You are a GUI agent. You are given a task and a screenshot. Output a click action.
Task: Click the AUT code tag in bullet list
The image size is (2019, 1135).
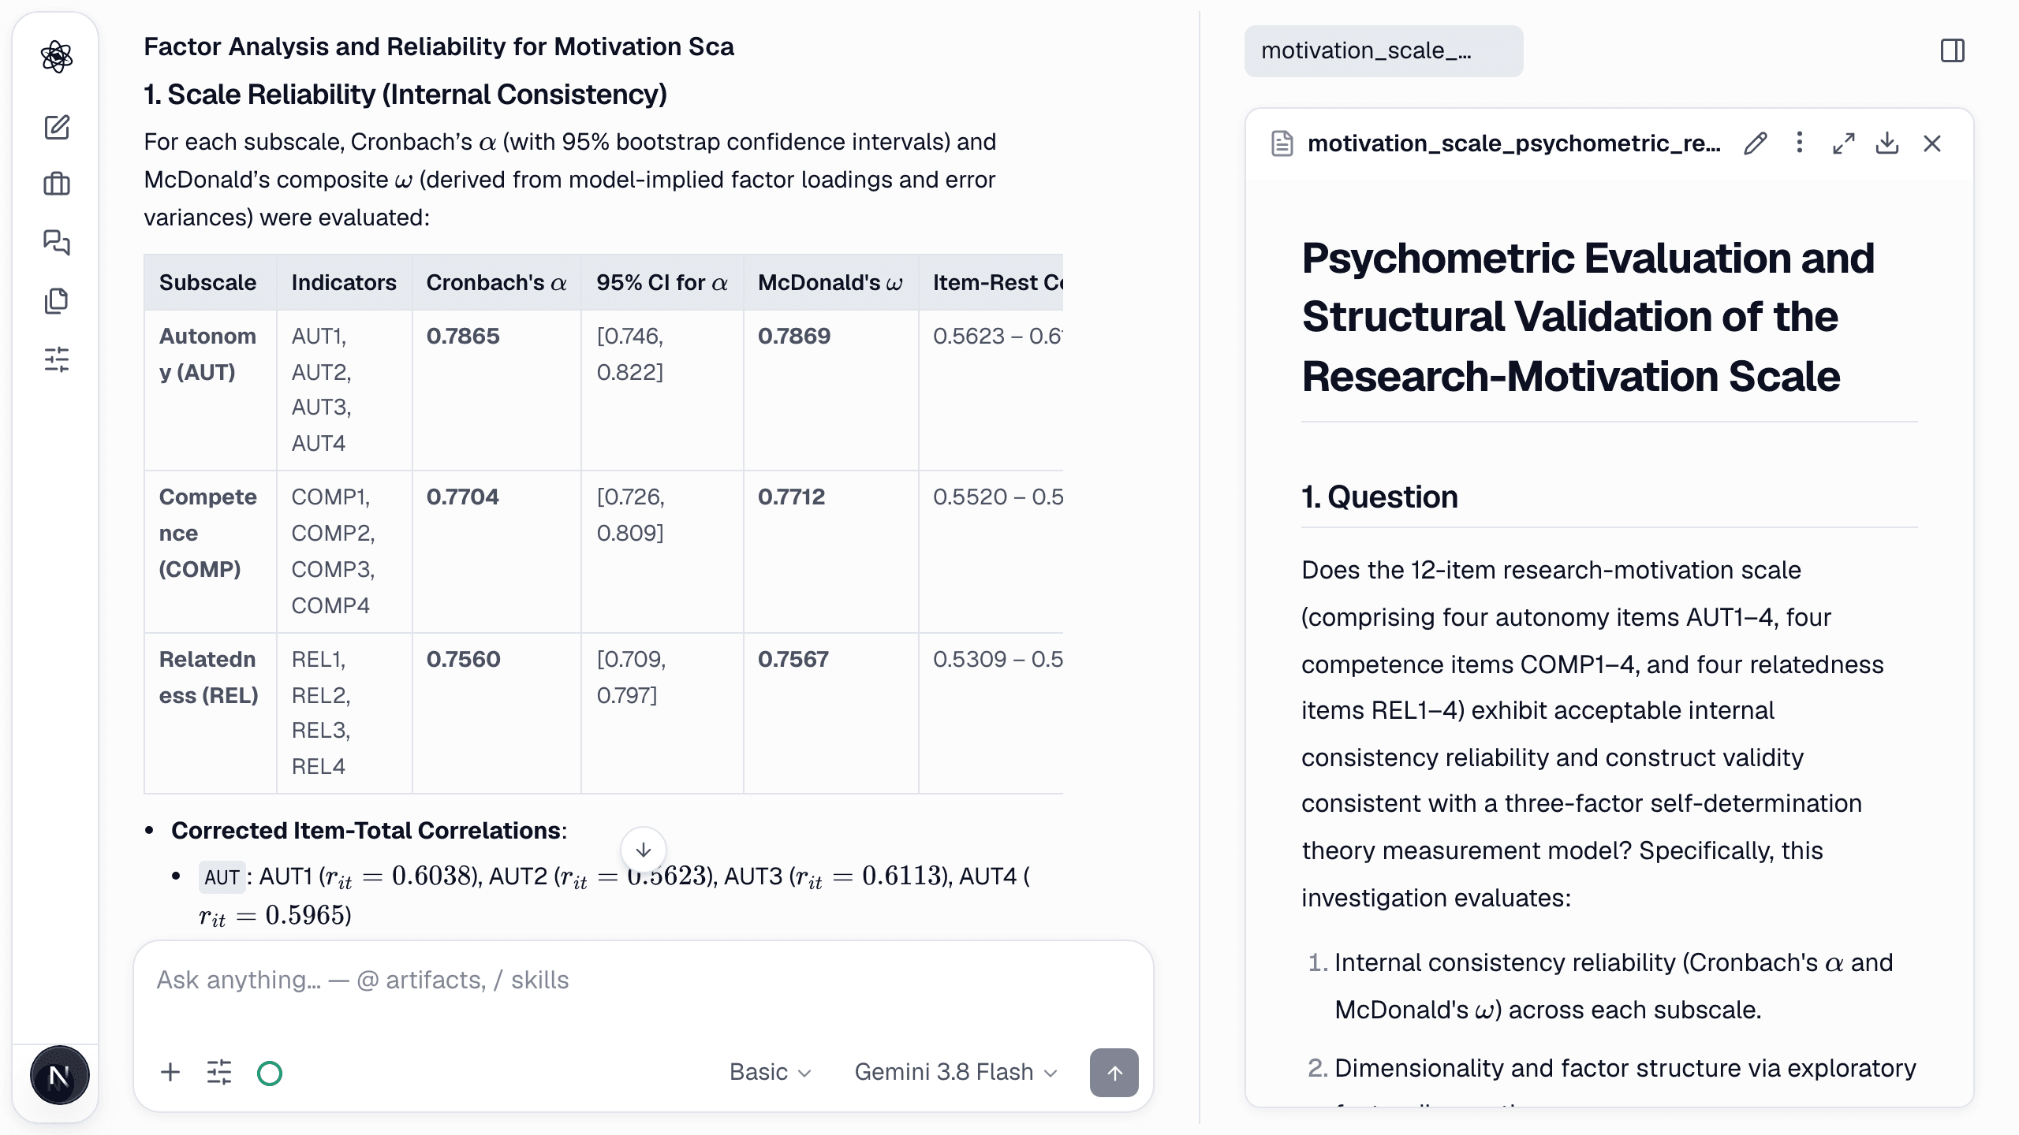click(x=222, y=876)
